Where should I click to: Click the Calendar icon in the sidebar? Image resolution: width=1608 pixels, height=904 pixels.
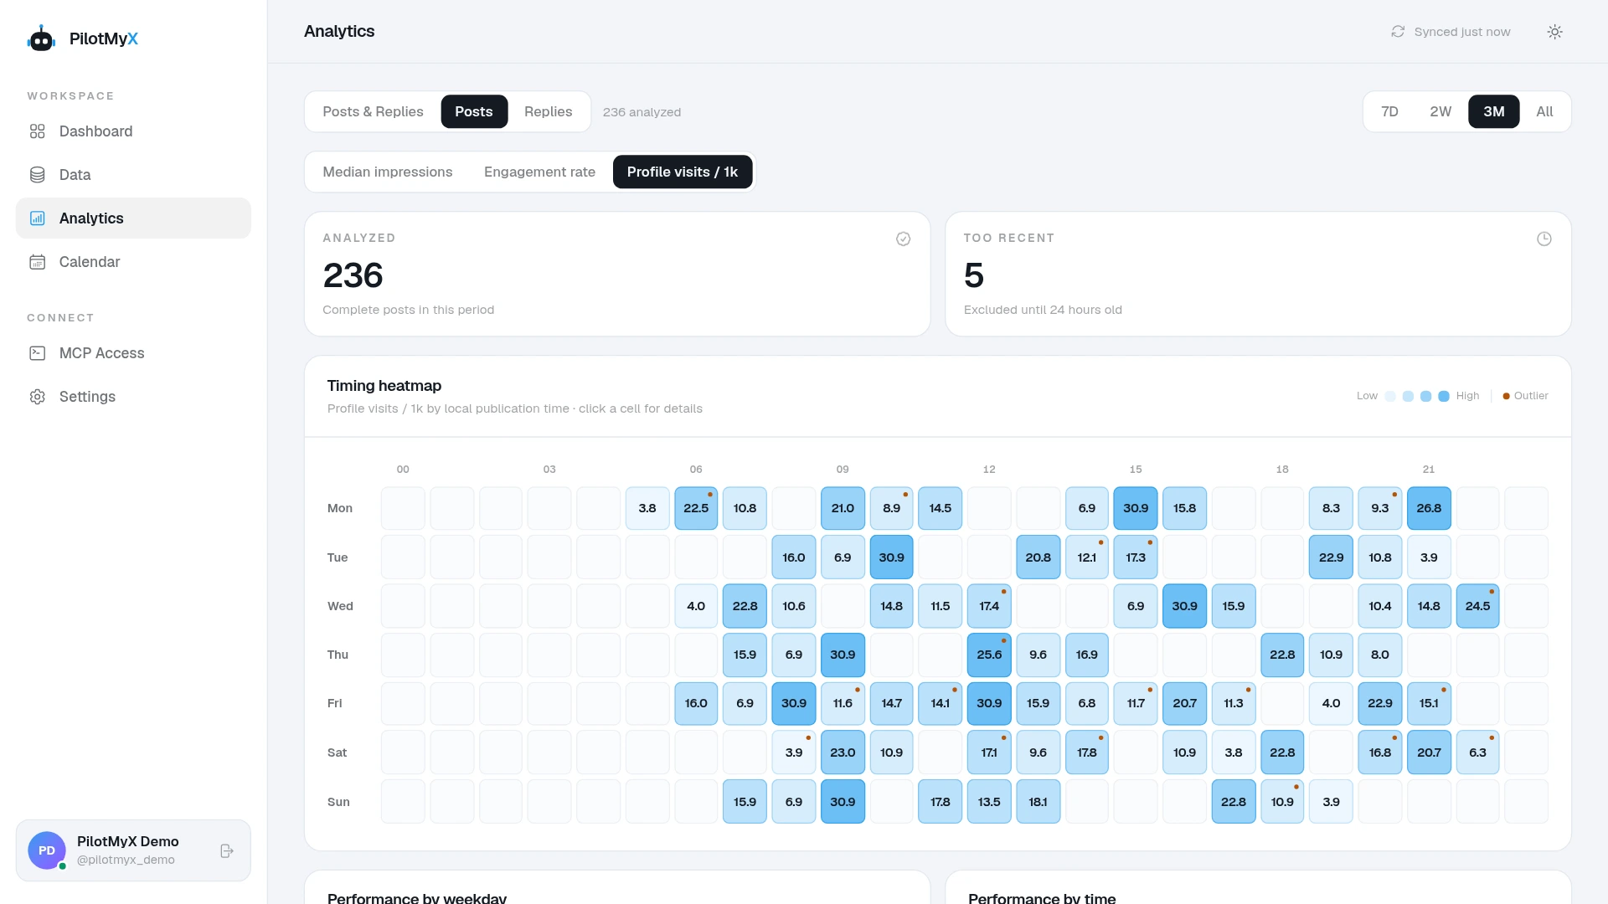click(38, 262)
